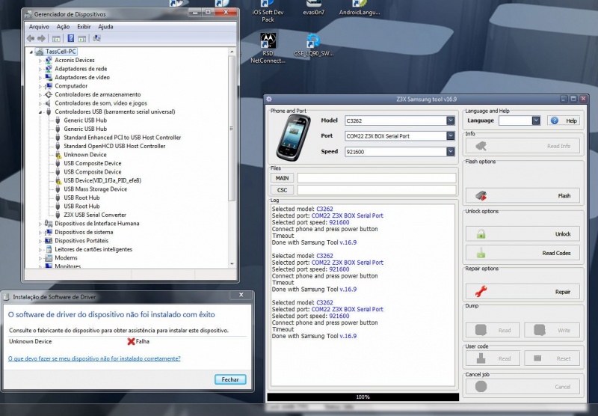This screenshot has height=416, width=598.
Task: Click the Cancel button under Cancel job
Action: [523, 387]
